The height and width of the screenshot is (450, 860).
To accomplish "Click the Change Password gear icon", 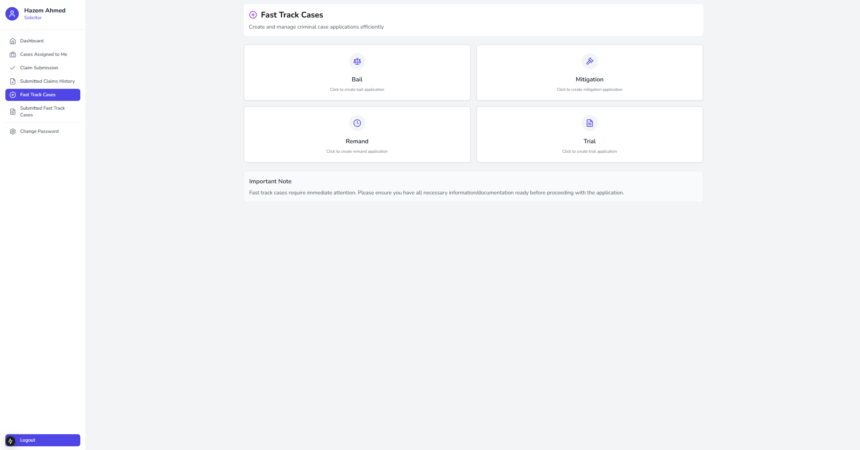I will coord(13,132).
